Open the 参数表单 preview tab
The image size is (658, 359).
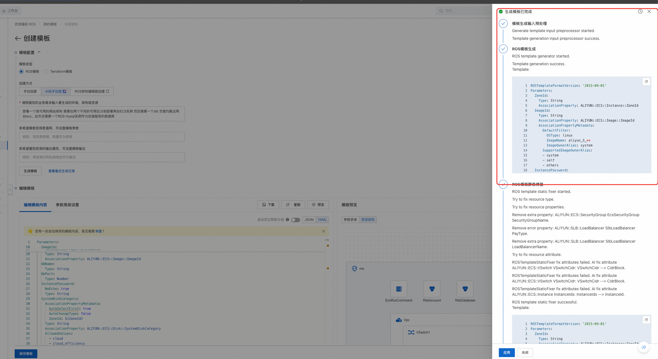pyautogui.click(x=350, y=220)
